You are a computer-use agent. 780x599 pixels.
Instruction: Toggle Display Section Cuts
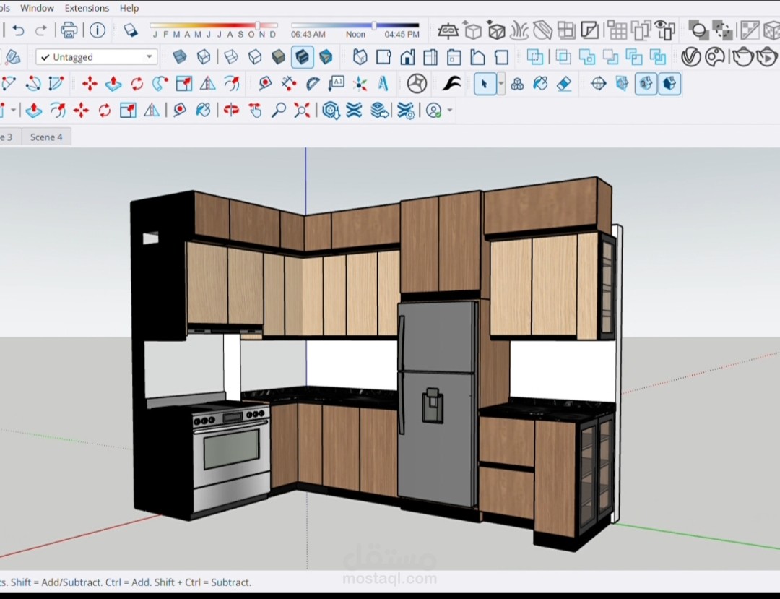pos(646,84)
